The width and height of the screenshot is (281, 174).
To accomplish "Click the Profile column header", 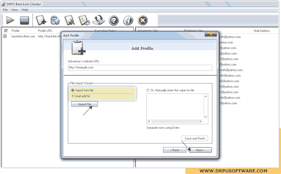I will 15,31.
